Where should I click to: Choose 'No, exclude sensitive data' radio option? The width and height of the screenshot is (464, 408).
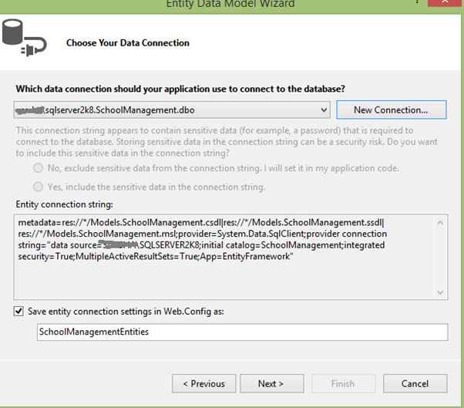point(38,168)
